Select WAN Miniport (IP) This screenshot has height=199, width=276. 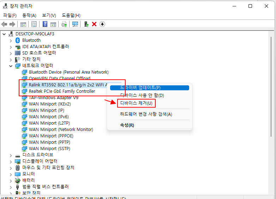click(47, 110)
